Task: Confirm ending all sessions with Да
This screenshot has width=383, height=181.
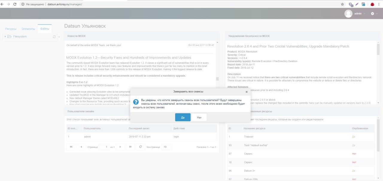Action: pos(183,117)
